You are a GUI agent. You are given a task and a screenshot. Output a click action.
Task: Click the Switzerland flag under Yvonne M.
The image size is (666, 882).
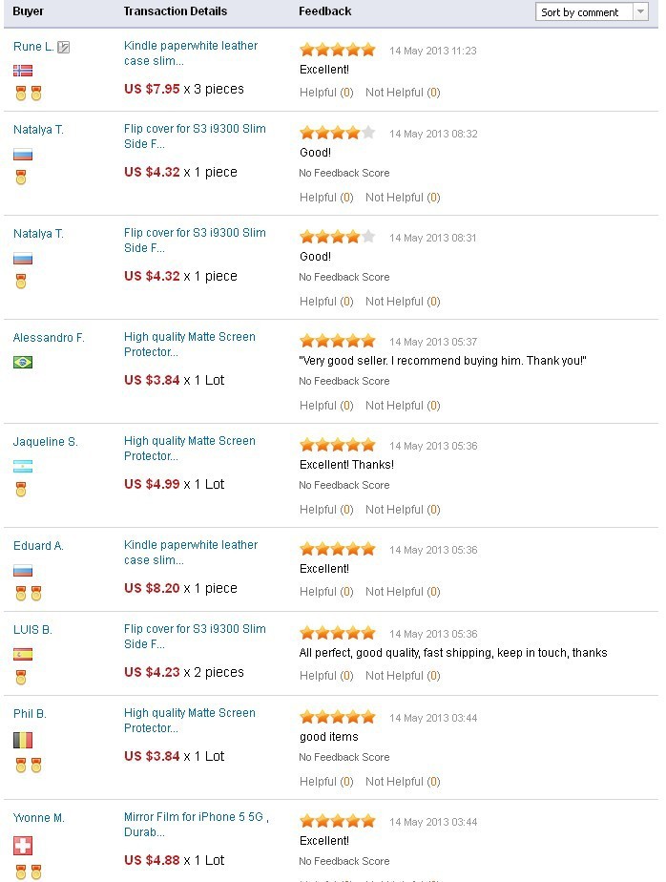click(23, 846)
